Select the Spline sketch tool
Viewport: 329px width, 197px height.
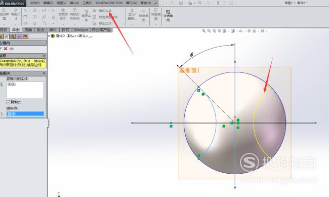point(44,10)
